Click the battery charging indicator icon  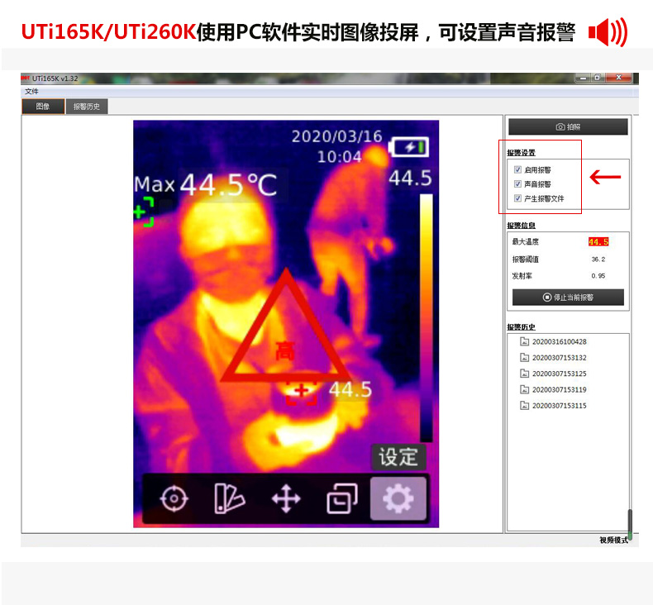(408, 147)
